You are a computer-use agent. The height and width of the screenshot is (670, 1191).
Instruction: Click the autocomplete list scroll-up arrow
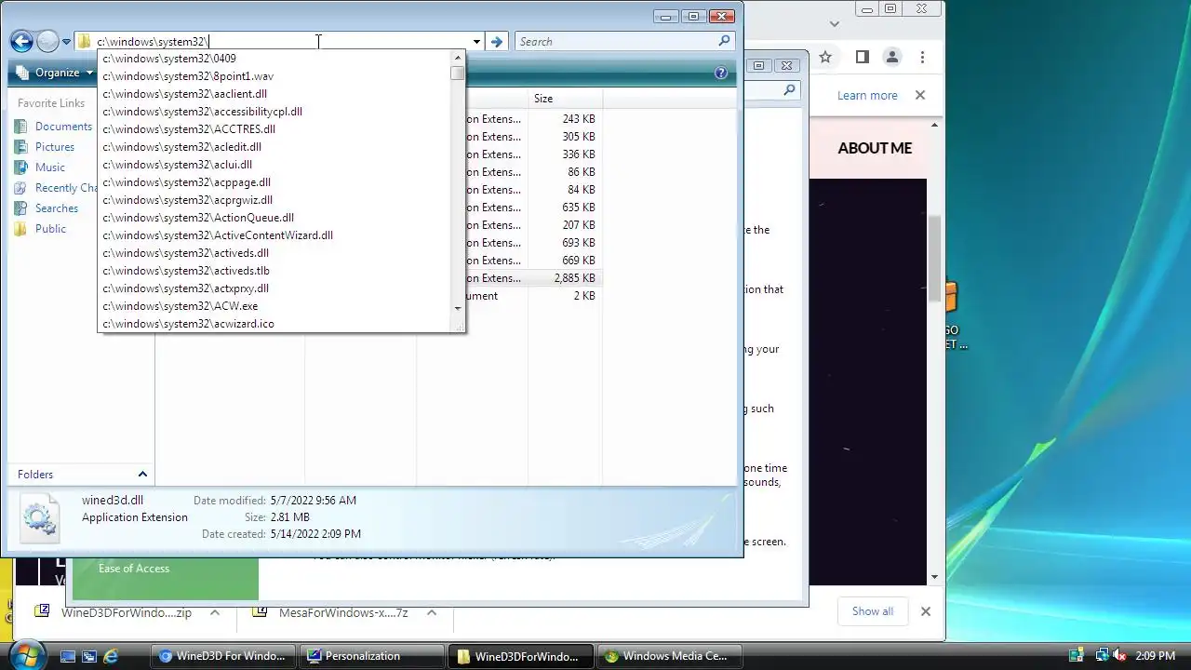pyautogui.click(x=457, y=57)
